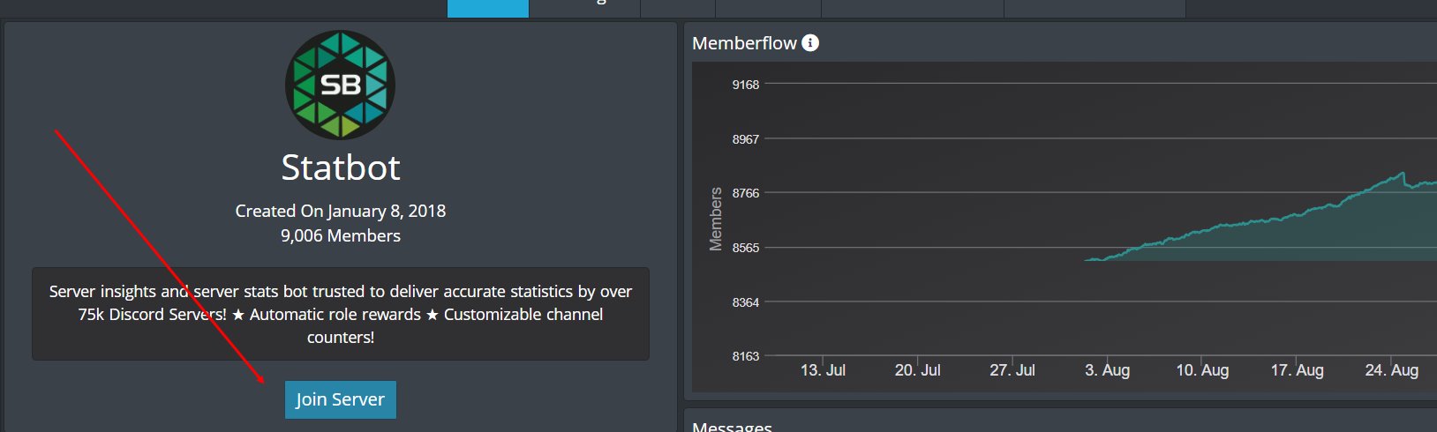Image resolution: width=1437 pixels, height=432 pixels.
Task: Click the Memberflow panel title
Action: [743, 42]
